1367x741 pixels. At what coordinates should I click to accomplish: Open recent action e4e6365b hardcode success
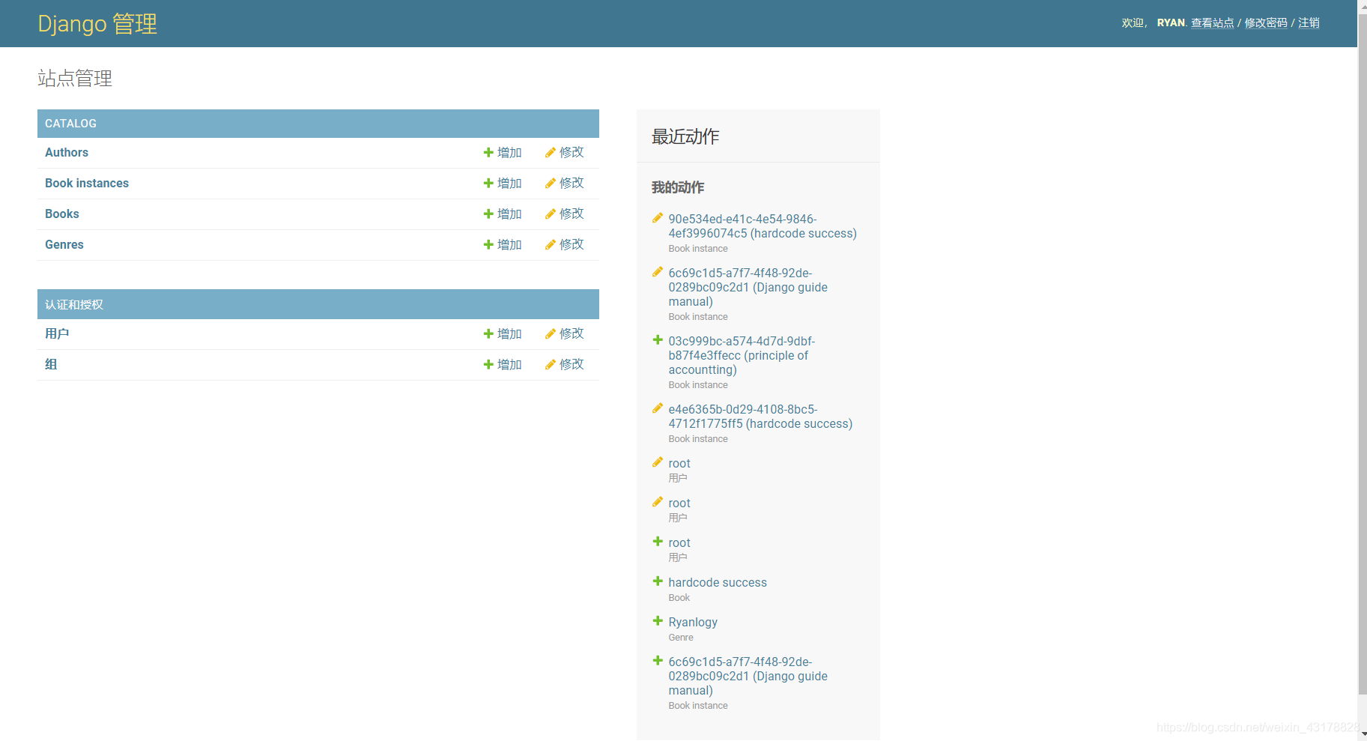click(760, 416)
